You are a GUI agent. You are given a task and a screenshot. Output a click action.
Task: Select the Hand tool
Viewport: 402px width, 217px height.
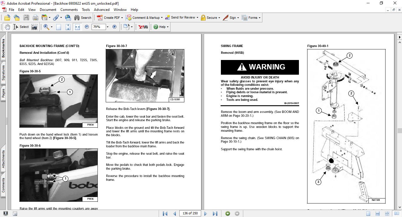[7, 27]
